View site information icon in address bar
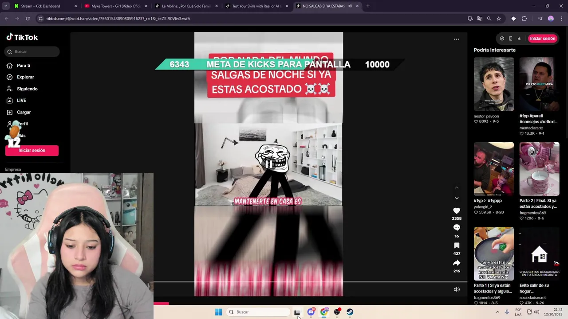The image size is (568, 319). click(x=40, y=19)
